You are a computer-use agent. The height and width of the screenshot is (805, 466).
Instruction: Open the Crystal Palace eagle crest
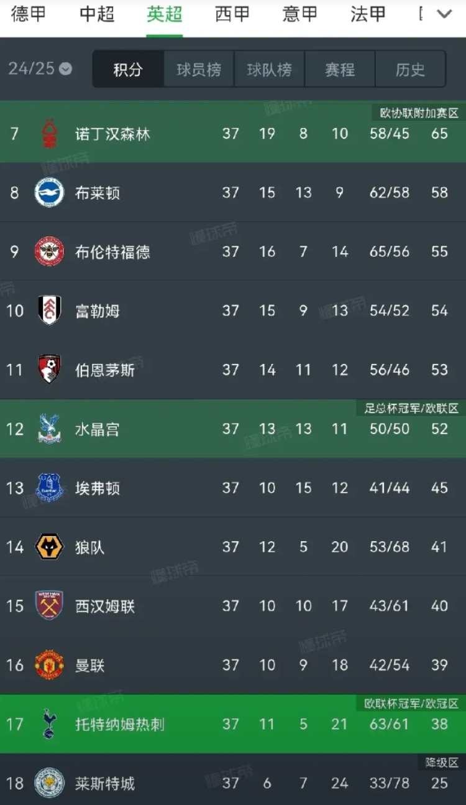49,429
